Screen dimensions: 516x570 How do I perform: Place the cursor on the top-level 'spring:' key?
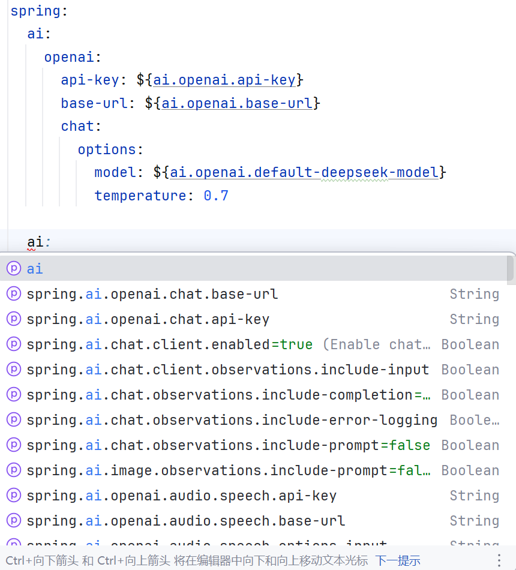(39, 11)
